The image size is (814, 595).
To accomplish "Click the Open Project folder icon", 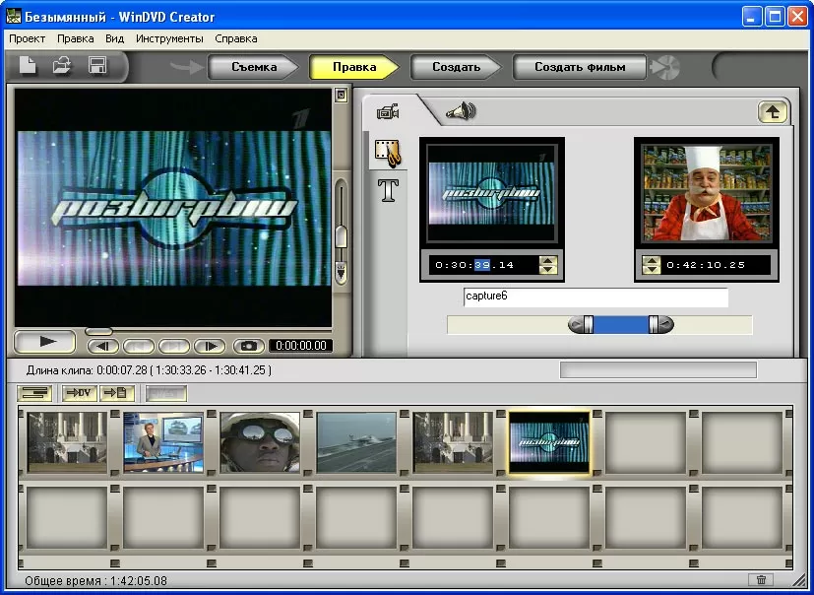I will click(62, 67).
